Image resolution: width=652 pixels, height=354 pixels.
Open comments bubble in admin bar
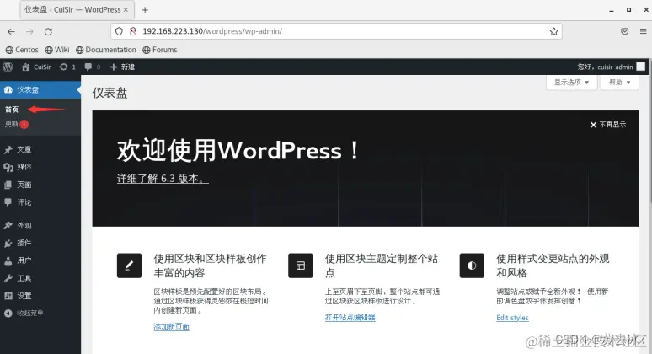point(88,67)
